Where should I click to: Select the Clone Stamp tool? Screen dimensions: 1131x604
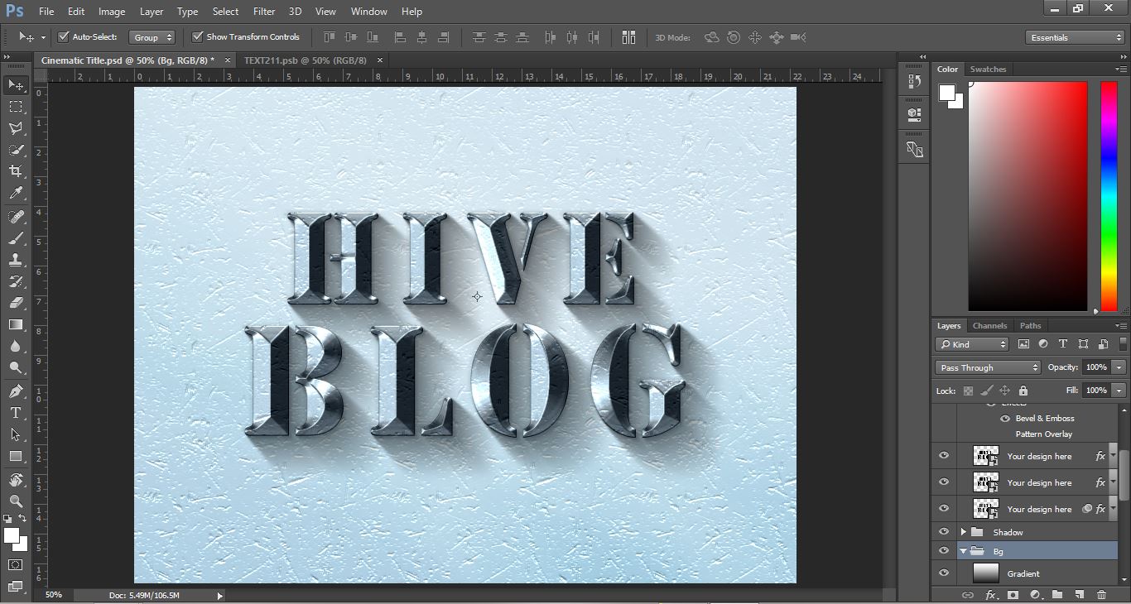coord(16,260)
